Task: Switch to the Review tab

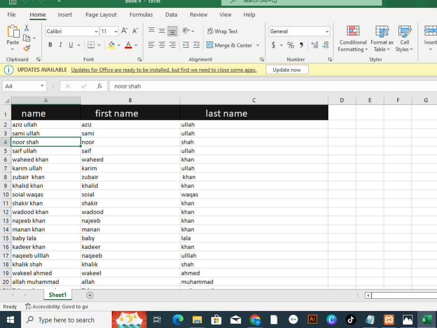Action: click(x=198, y=14)
